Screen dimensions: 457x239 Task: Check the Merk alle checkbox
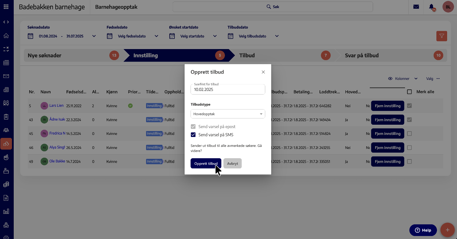[x=410, y=92]
